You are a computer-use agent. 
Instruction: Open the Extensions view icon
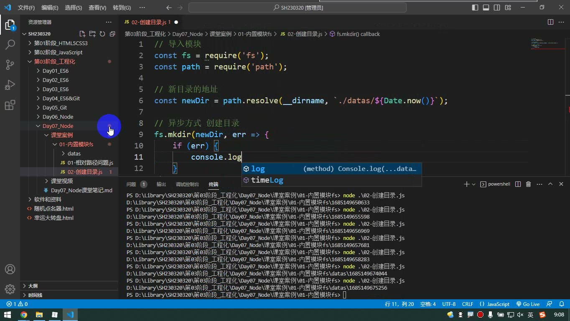click(x=10, y=105)
